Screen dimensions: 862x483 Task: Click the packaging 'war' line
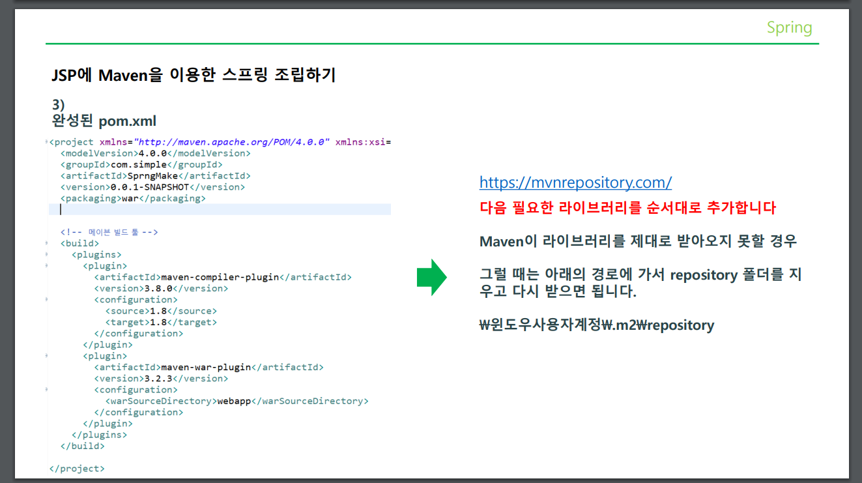(133, 198)
